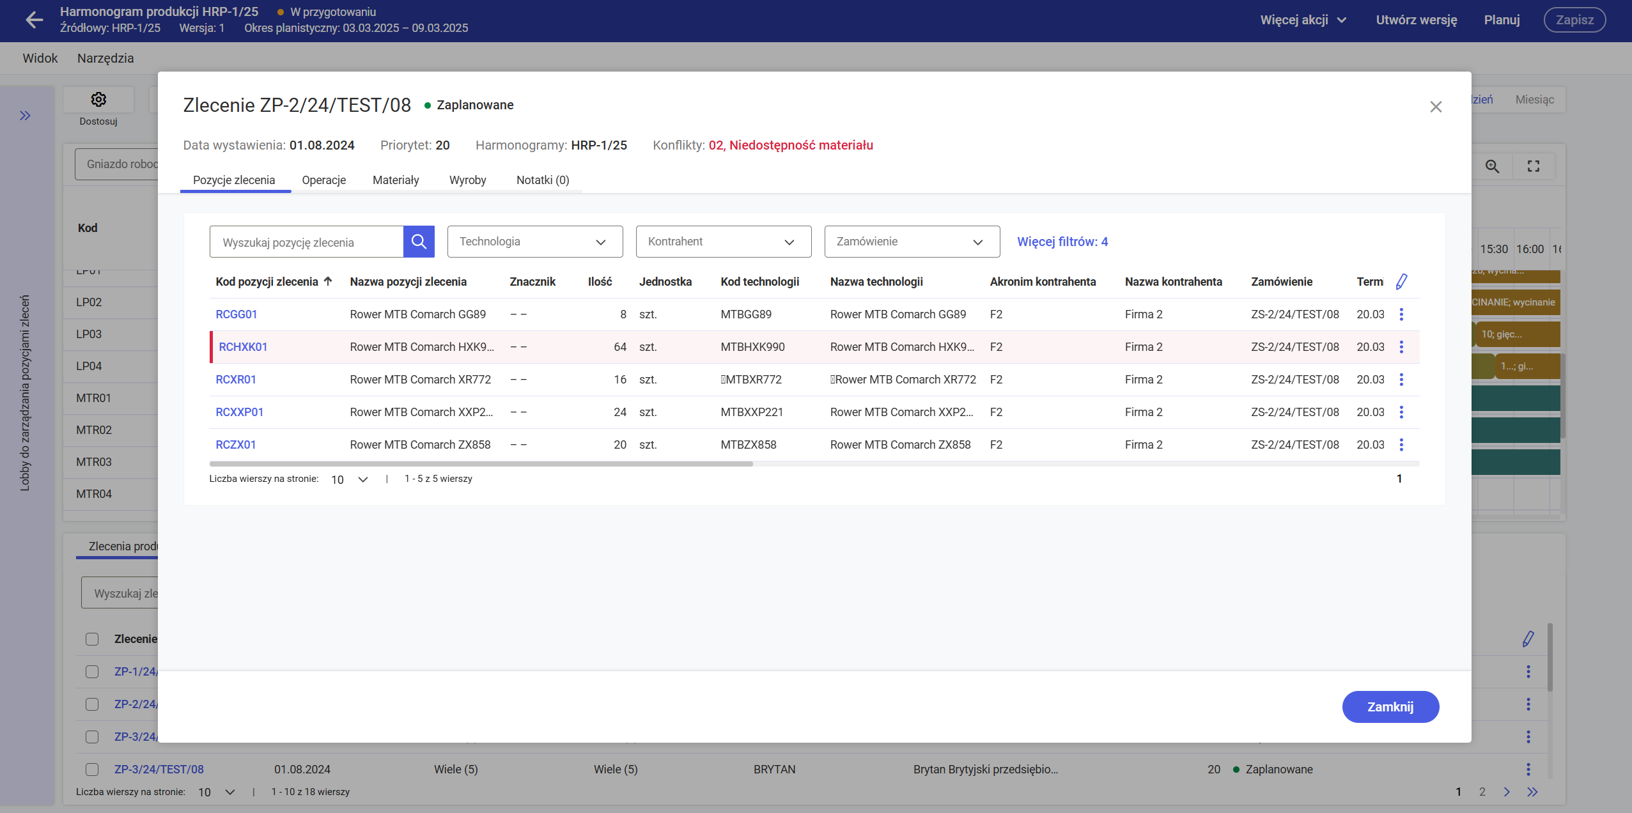Check the ZP-3/24/TEST/08 row checkbox
This screenshot has height=813, width=1632.
coord(92,770)
